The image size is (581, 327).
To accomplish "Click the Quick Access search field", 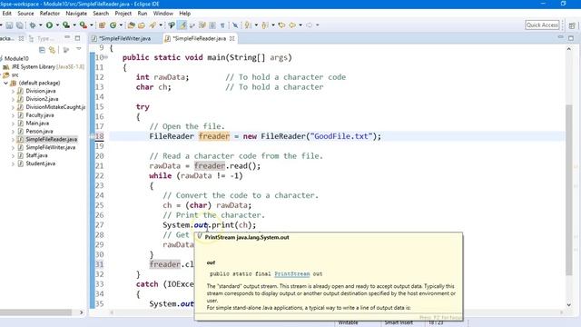I will pos(542,25).
